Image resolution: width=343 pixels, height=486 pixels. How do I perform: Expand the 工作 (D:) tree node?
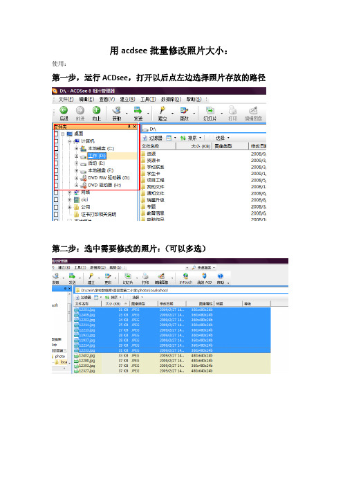click(76, 156)
